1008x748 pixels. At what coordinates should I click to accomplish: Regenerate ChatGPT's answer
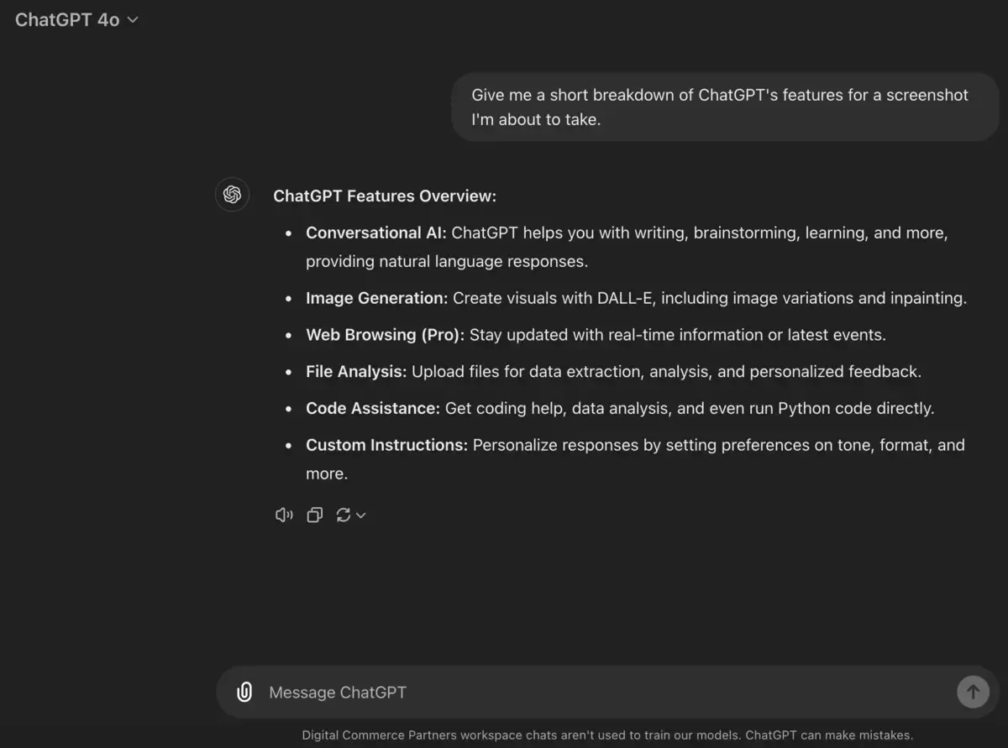(x=344, y=515)
